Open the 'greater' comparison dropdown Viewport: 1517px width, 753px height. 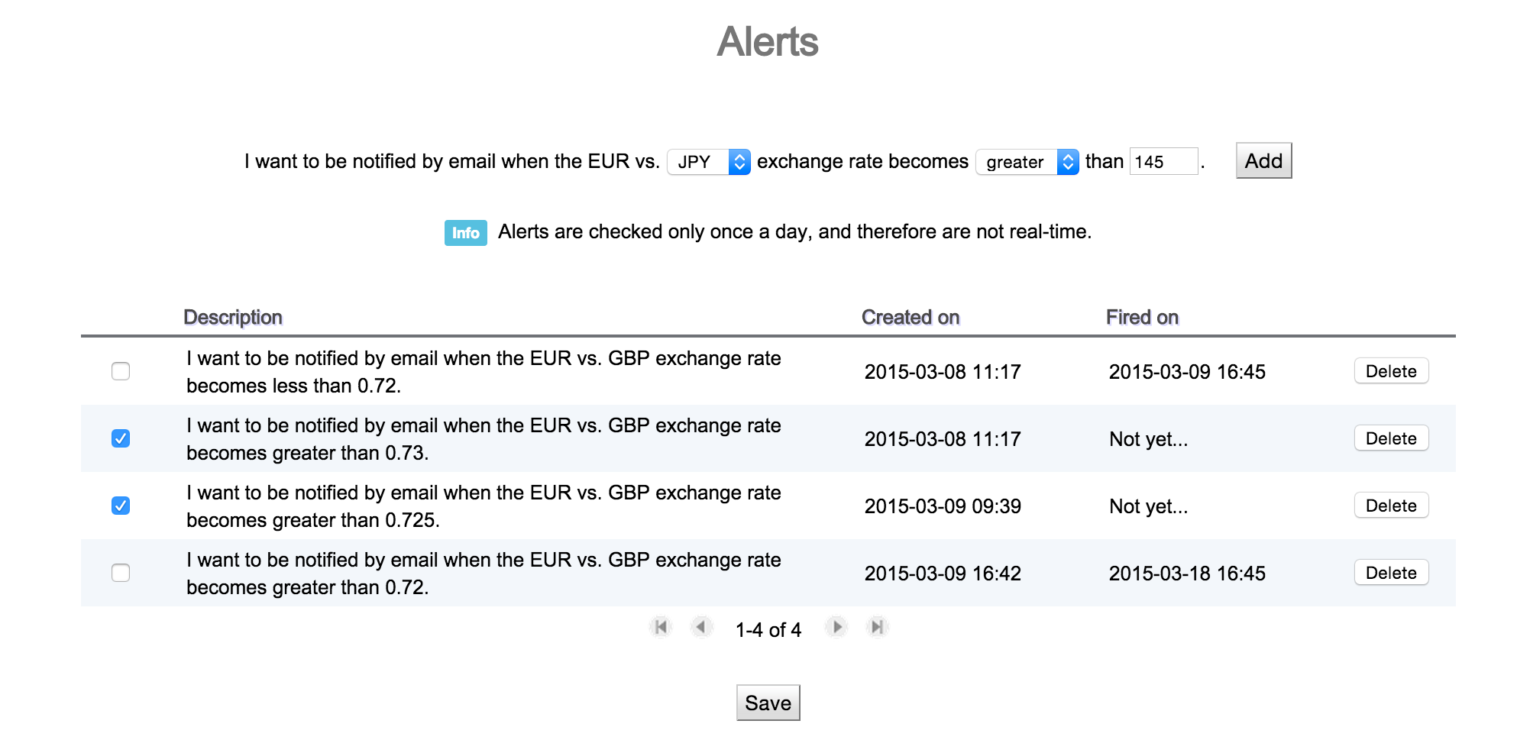pos(1027,162)
